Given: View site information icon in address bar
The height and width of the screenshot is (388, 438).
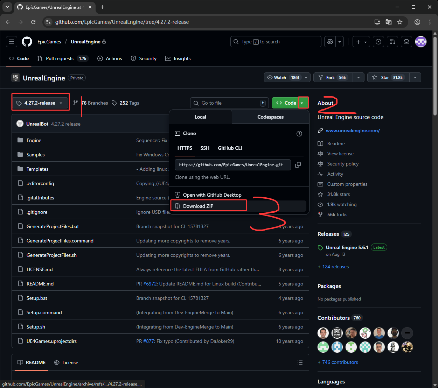Looking at the screenshot, I should (x=48, y=22).
